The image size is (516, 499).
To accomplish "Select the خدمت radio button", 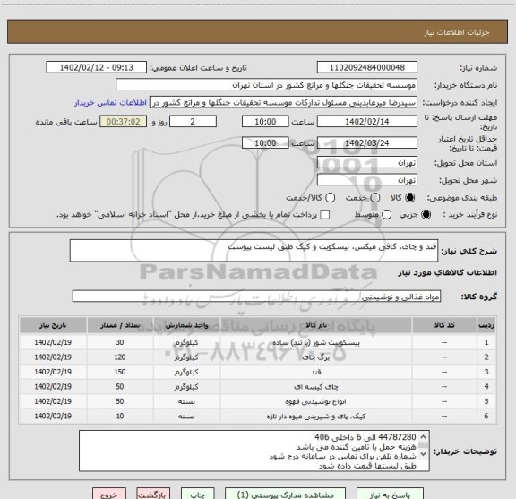I will [x=375, y=197].
